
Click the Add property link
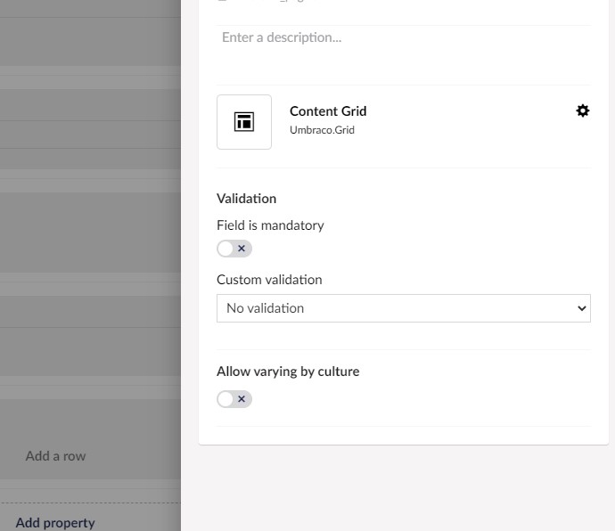(x=55, y=523)
